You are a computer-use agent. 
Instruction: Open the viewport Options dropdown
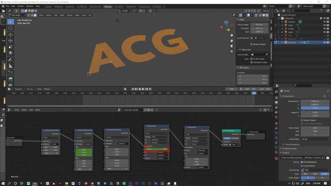[x=267, y=11]
